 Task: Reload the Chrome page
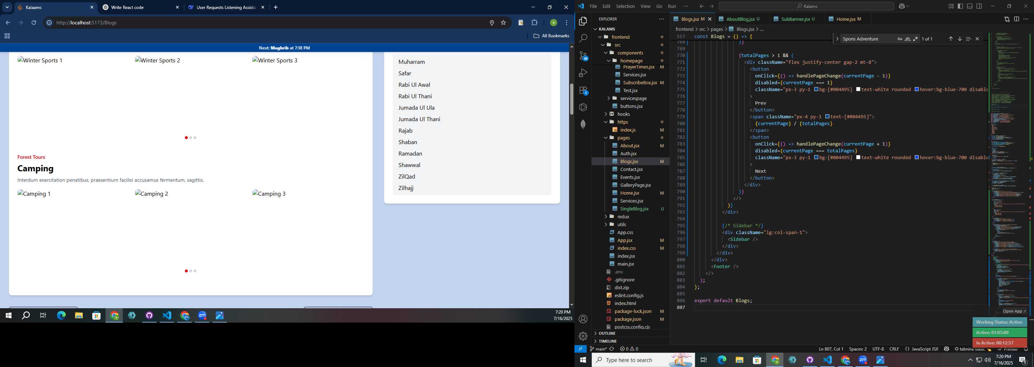[34, 23]
